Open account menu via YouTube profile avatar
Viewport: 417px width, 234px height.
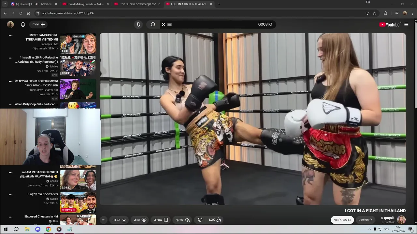pyautogui.click(x=10, y=24)
